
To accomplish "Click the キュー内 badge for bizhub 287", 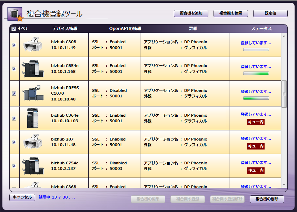I will coord(256,146).
